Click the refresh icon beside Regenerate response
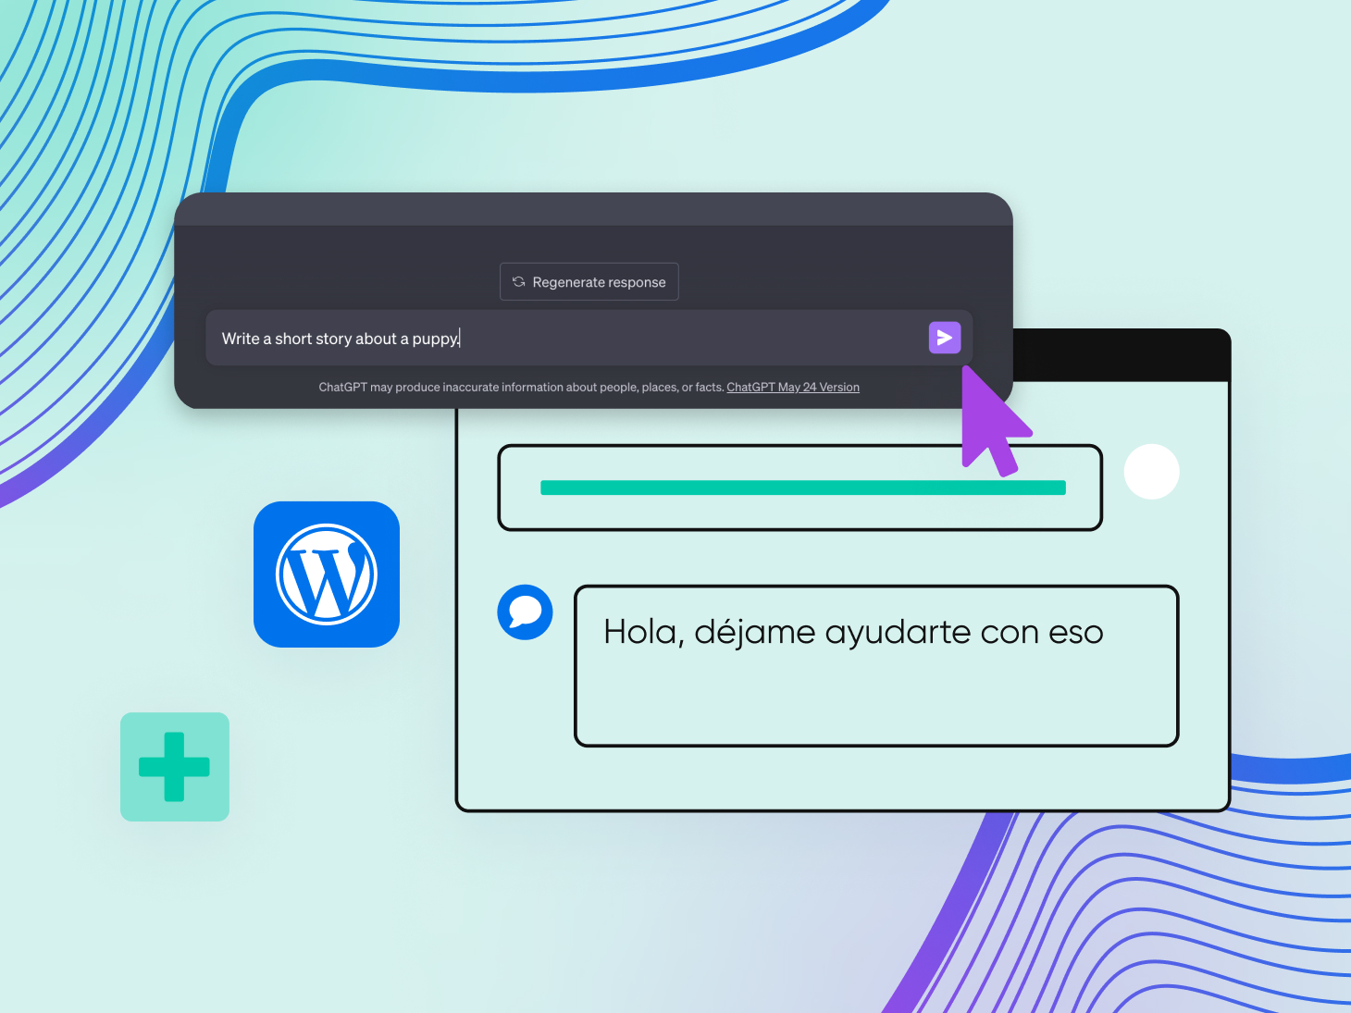Viewport: 1351px width, 1013px height. click(519, 282)
